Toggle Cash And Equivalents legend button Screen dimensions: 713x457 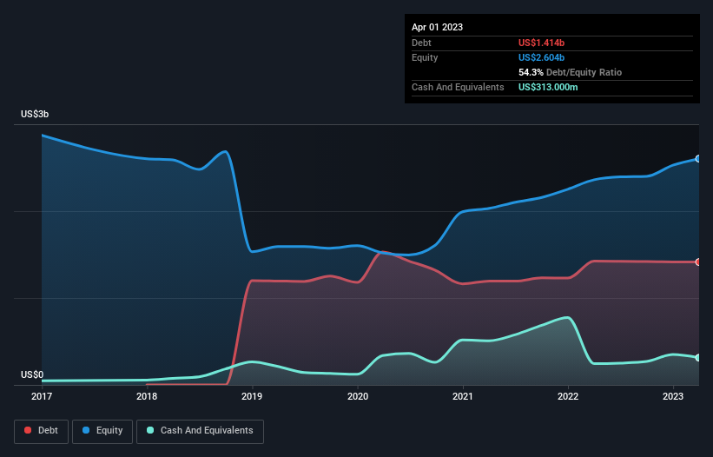coord(200,431)
